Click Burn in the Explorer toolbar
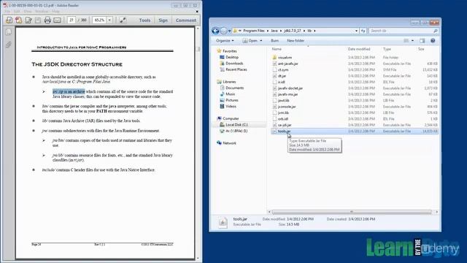Screen dimensions: 467x263 [x=274, y=41]
